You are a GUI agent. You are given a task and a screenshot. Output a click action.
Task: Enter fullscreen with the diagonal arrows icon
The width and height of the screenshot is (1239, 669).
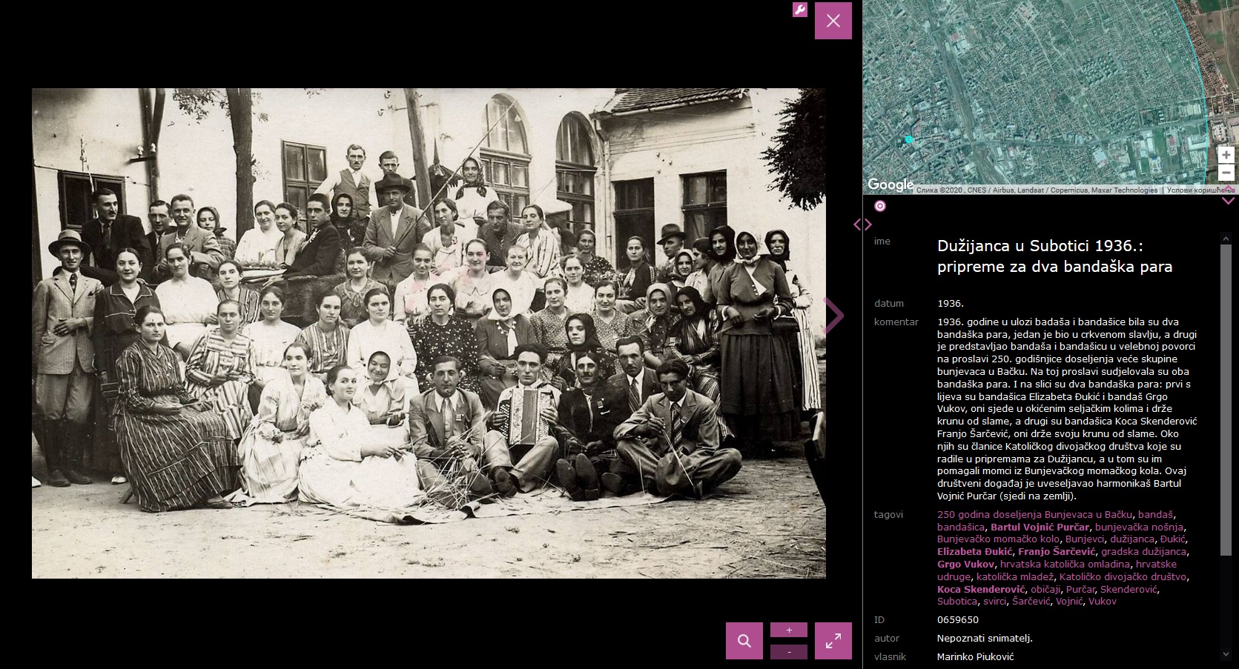[x=833, y=640]
